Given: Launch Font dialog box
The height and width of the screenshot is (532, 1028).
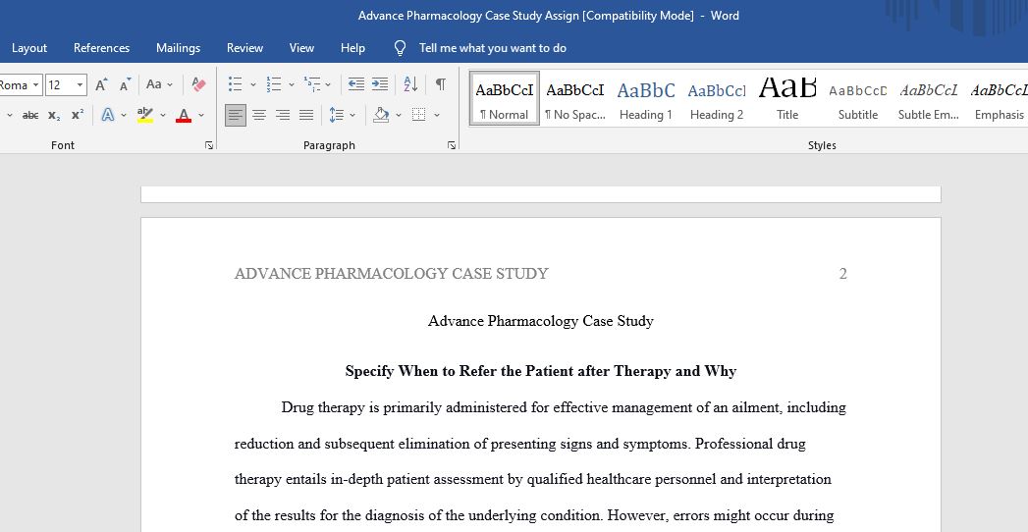Looking at the screenshot, I should [x=209, y=145].
